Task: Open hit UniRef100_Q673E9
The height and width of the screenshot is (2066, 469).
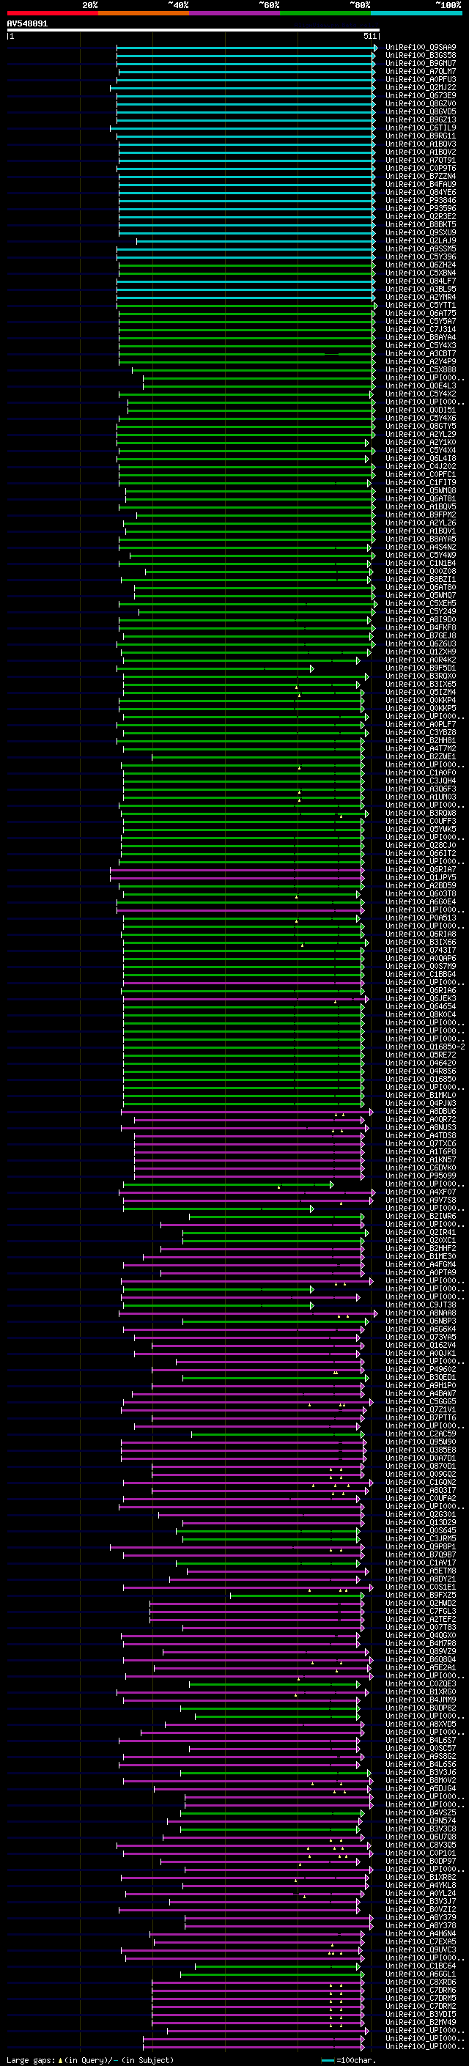Action: (x=421, y=95)
